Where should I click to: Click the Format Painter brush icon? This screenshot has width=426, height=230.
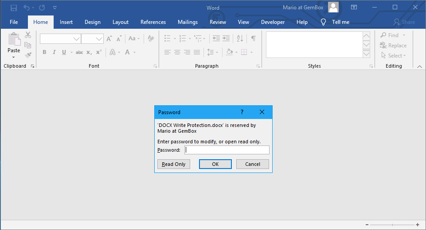coord(28,55)
